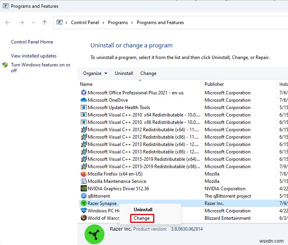The width and height of the screenshot is (288, 245).
Task: Click the Visual C++ 2015-2019 (x64) icon
Action: click(83, 159)
